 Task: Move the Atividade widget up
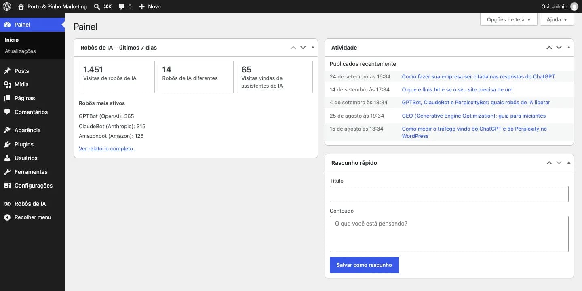(549, 48)
